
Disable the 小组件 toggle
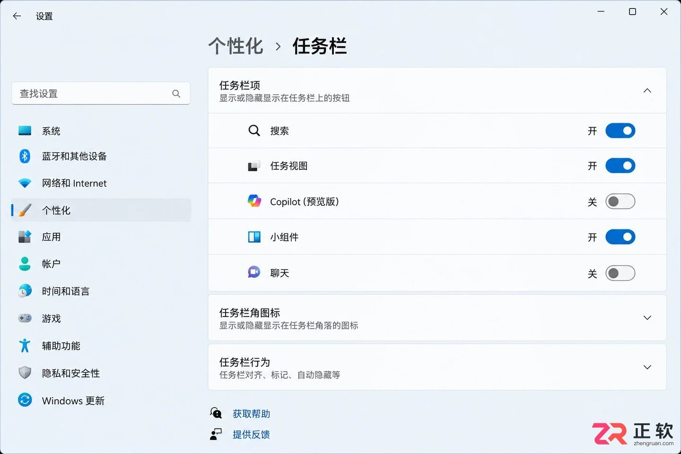pyautogui.click(x=620, y=237)
